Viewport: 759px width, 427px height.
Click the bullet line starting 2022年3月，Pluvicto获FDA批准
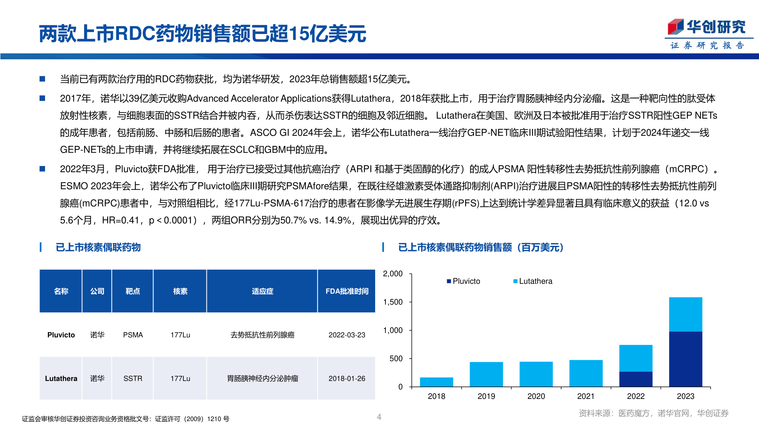tap(389, 169)
